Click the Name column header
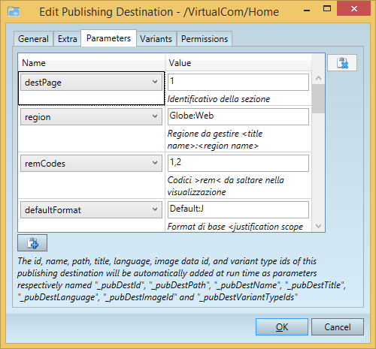Screen dimensions: 376x349 [91, 62]
